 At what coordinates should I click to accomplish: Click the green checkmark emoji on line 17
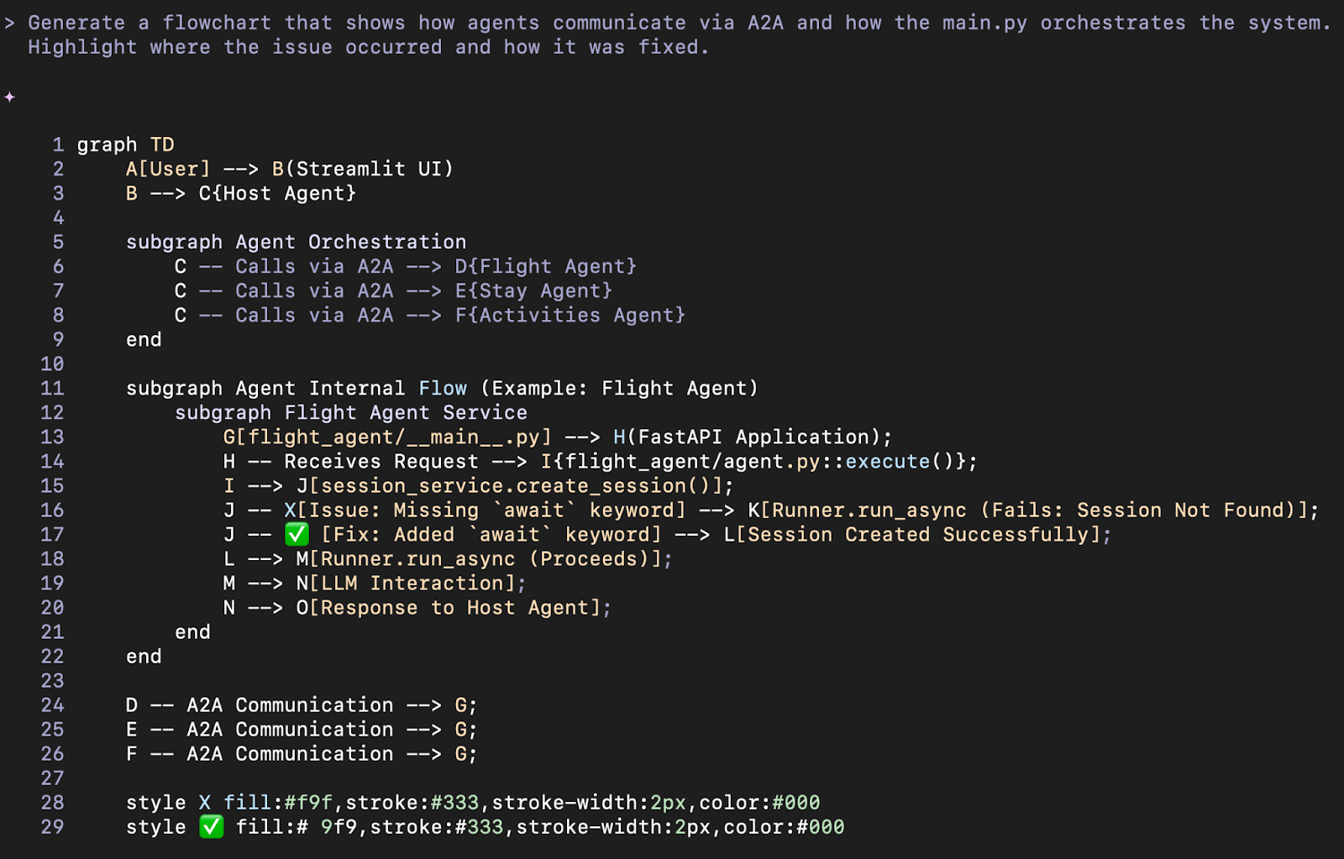pyautogui.click(x=297, y=534)
